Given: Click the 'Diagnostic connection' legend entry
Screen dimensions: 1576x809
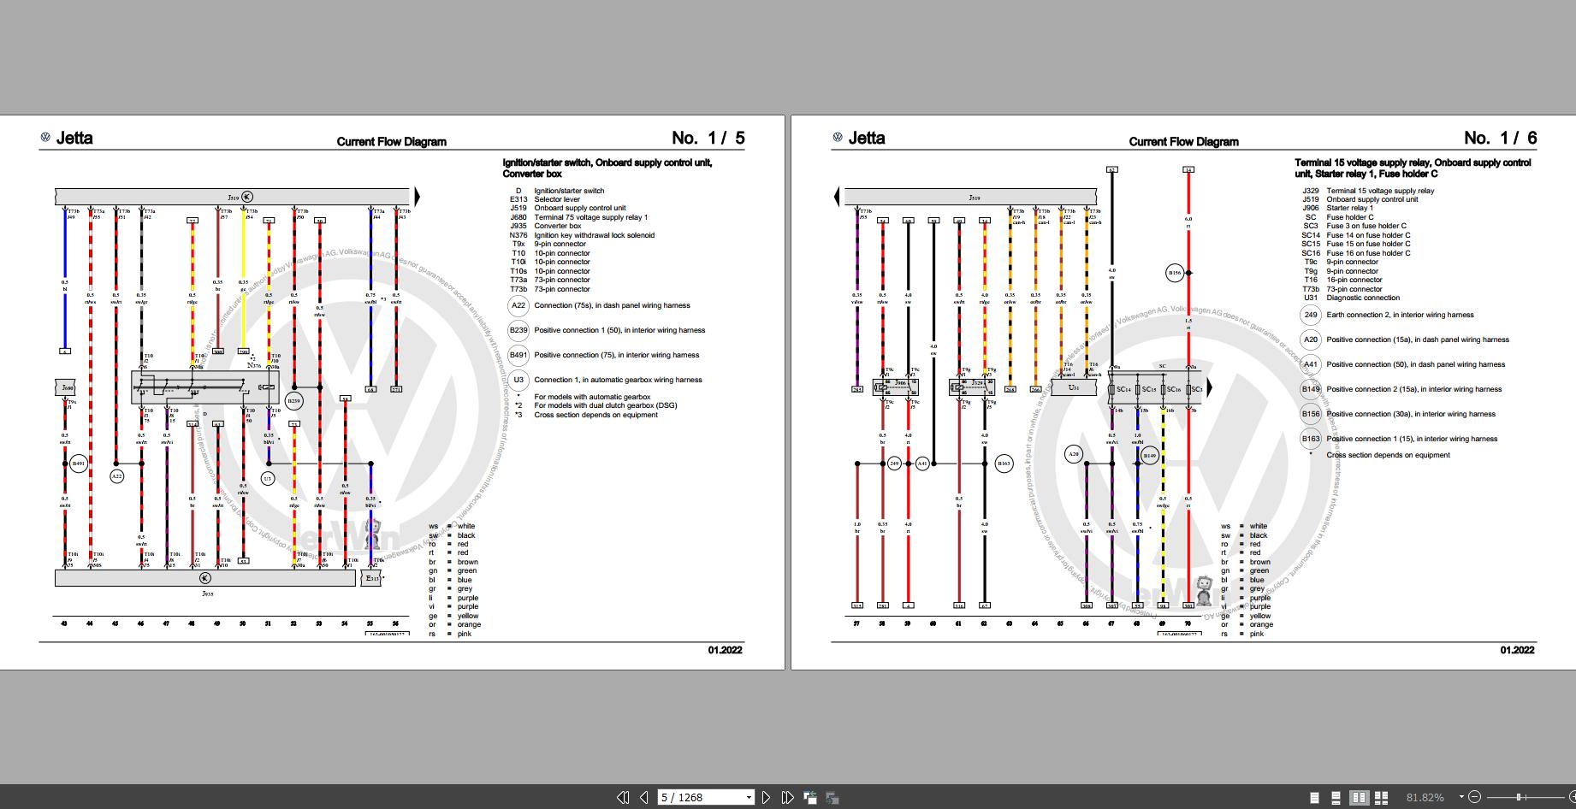Looking at the screenshot, I should point(1363,298).
